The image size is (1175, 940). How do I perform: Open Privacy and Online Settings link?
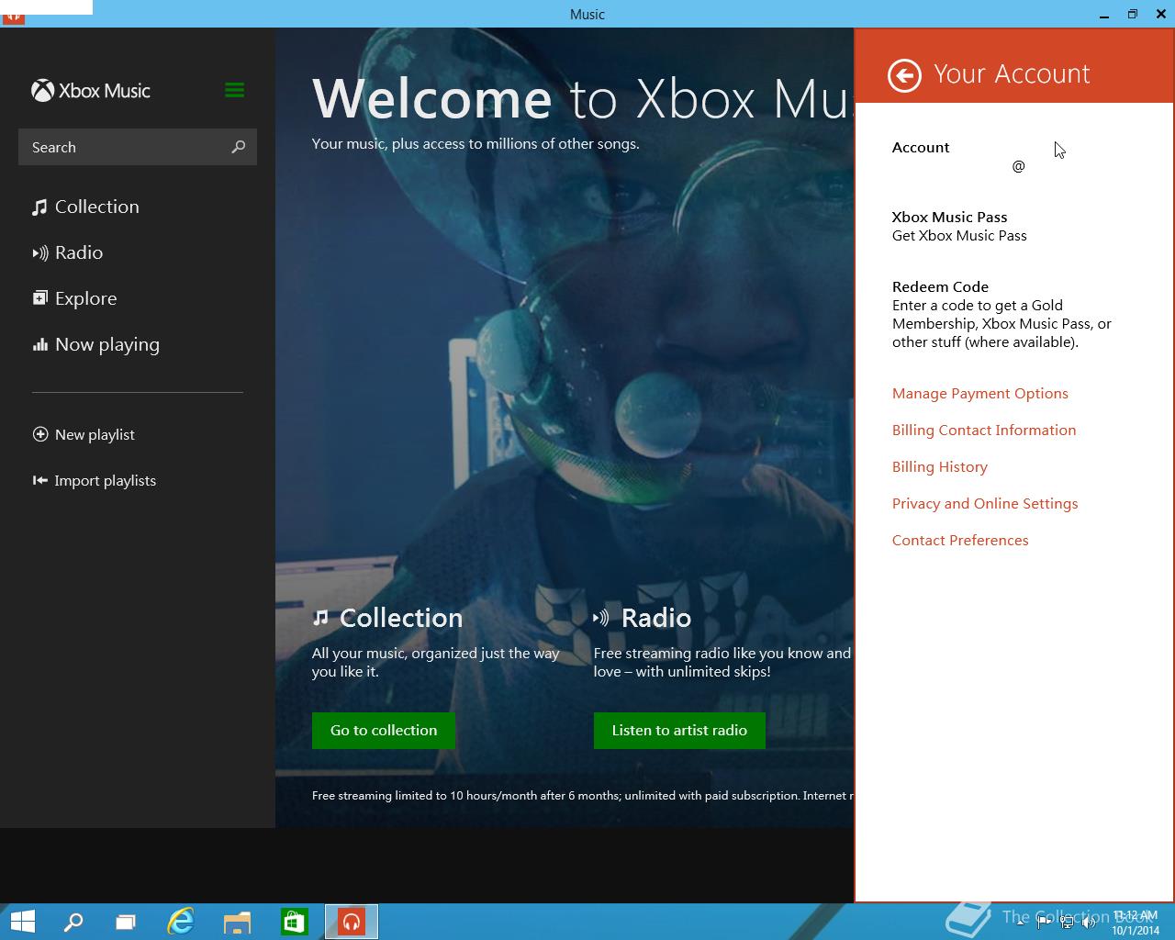pos(985,504)
